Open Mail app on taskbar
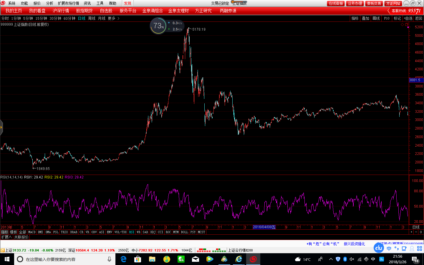The height and width of the screenshot is (265, 424). click(x=196, y=259)
